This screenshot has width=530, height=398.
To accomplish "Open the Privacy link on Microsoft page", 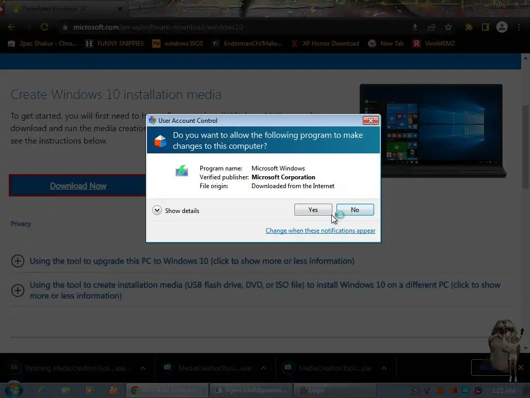I will 21,224.
